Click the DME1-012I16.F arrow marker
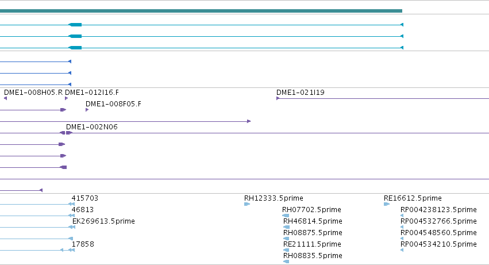Screen dimensions: 489x265 67,98
